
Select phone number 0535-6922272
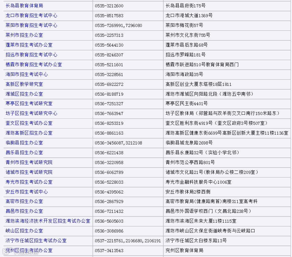tap(109, 84)
